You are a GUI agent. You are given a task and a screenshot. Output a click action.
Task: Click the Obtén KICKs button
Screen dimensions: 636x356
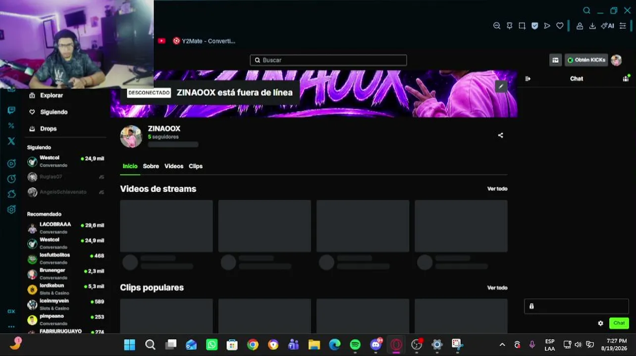click(586, 60)
